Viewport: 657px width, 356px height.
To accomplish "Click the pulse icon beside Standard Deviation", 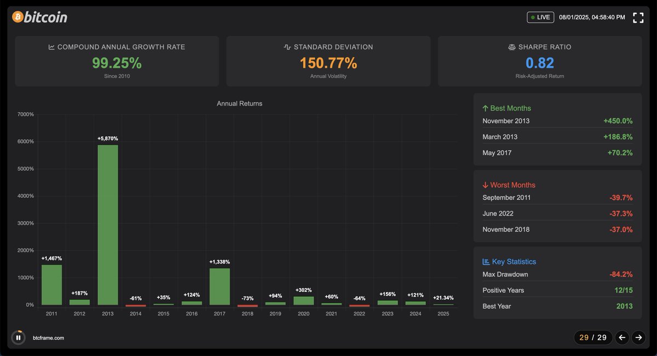I will [287, 47].
